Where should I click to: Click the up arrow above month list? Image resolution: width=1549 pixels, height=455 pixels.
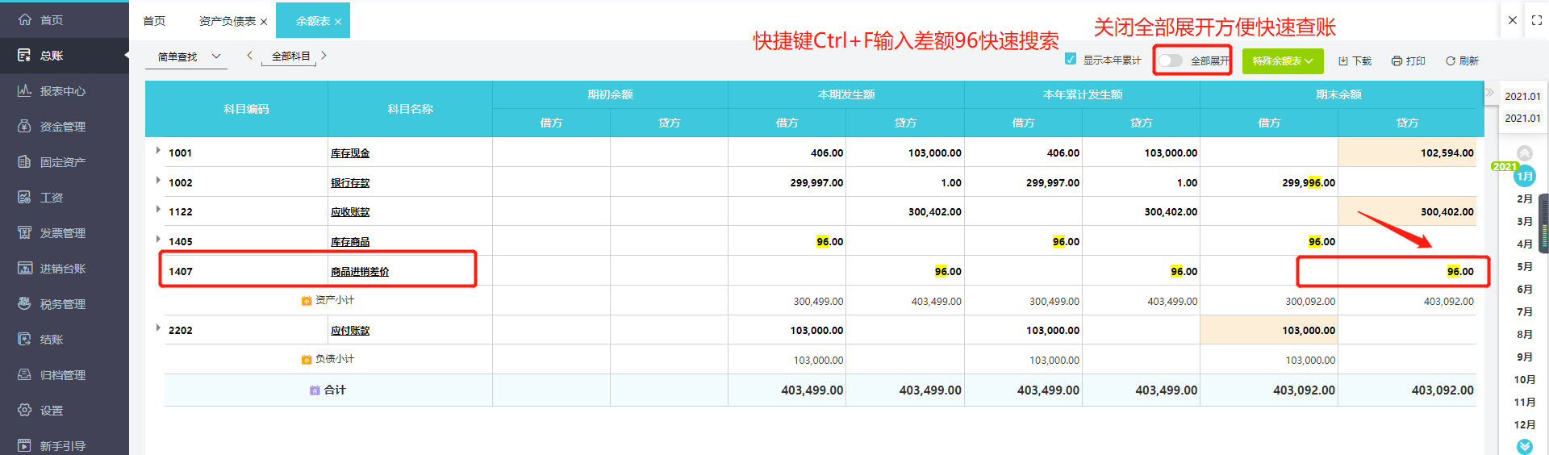click(x=1524, y=153)
